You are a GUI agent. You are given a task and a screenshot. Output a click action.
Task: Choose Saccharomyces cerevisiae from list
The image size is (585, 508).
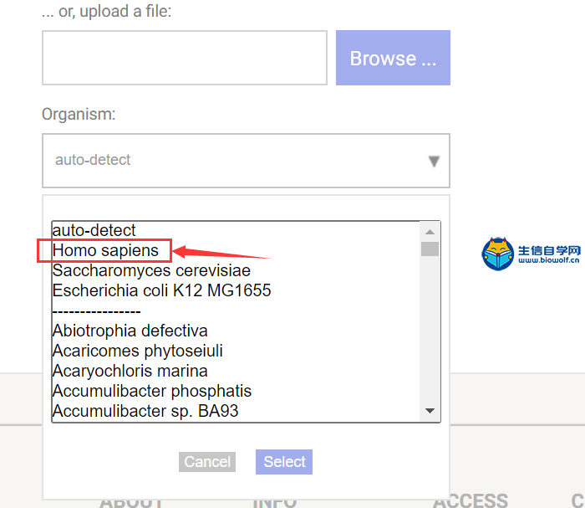pos(151,270)
